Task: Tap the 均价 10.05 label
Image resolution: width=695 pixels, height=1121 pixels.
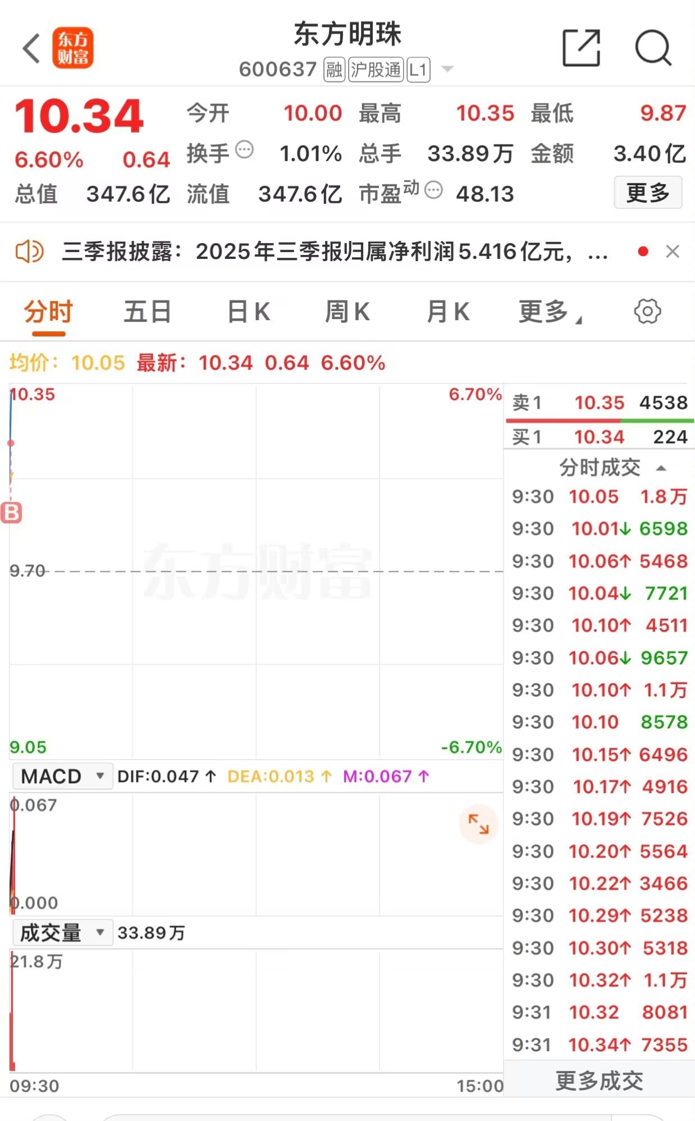Action: [x=67, y=363]
